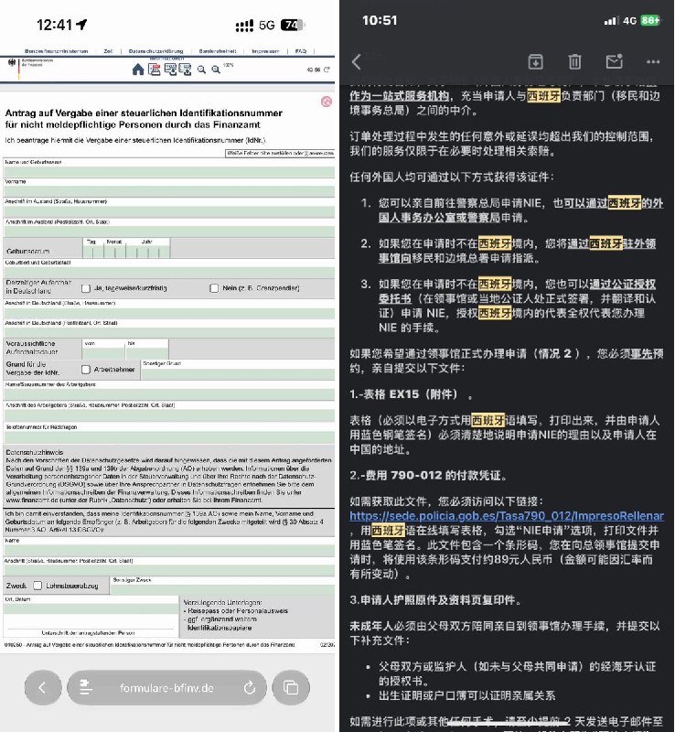The height and width of the screenshot is (732, 675).
Task: Open the Impressum nav link
Action: point(265,51)
